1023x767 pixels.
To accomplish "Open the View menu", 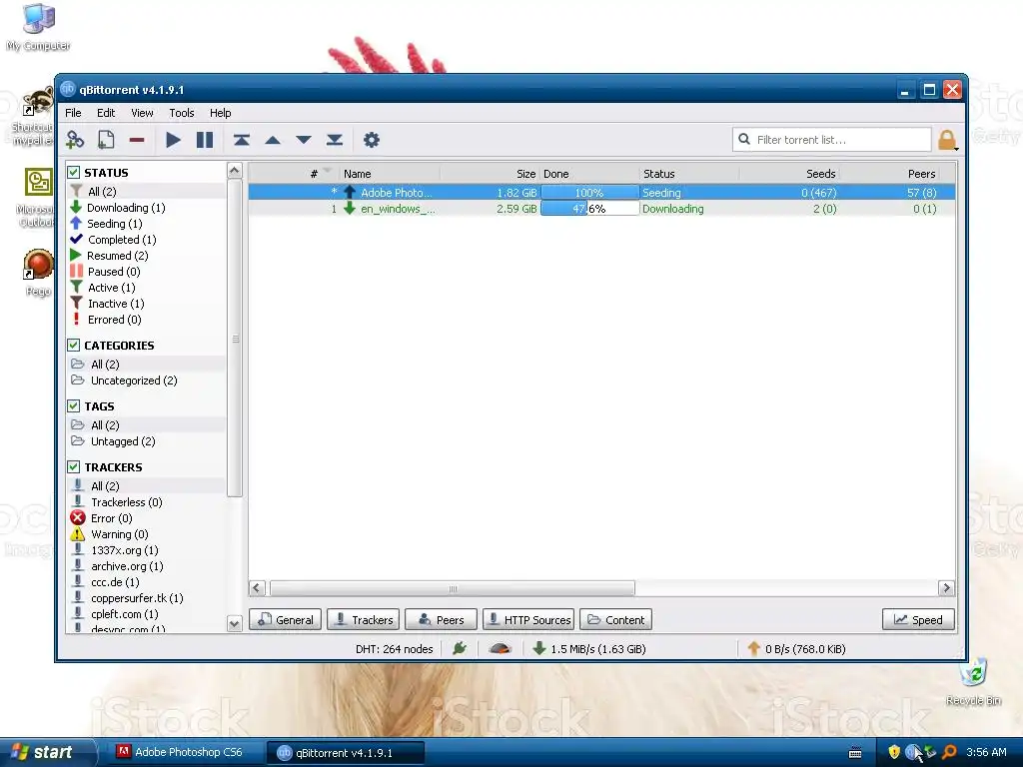I will (142, 113).
